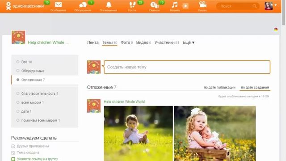
Task: Open photo of girl holding baby
Action: (215, 133)
